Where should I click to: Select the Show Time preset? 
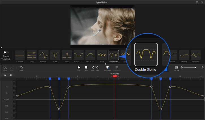[196, 55]
